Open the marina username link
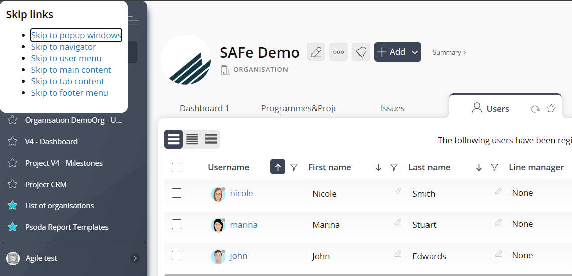 point(244,225)
